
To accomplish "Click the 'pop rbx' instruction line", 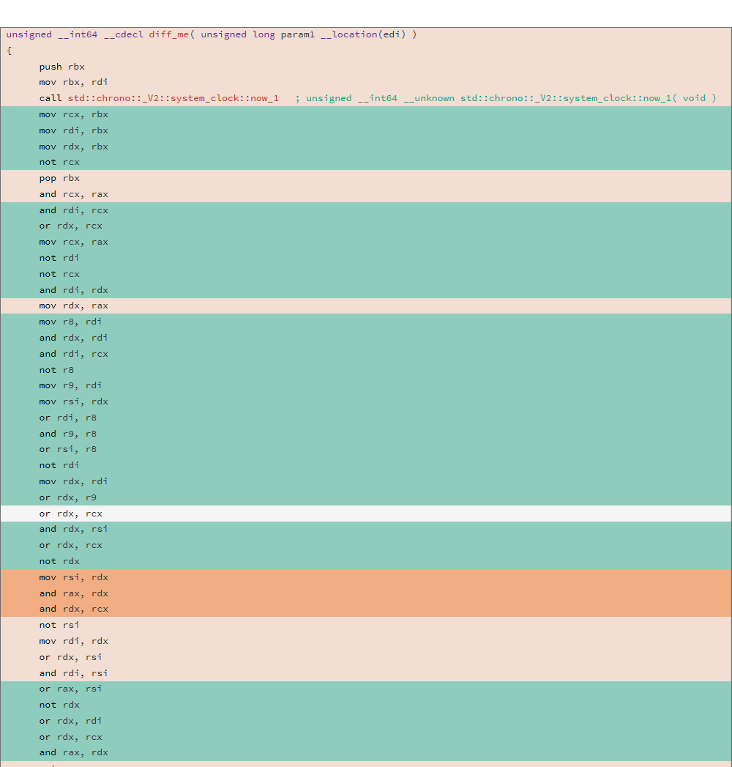I will point(59,177).
